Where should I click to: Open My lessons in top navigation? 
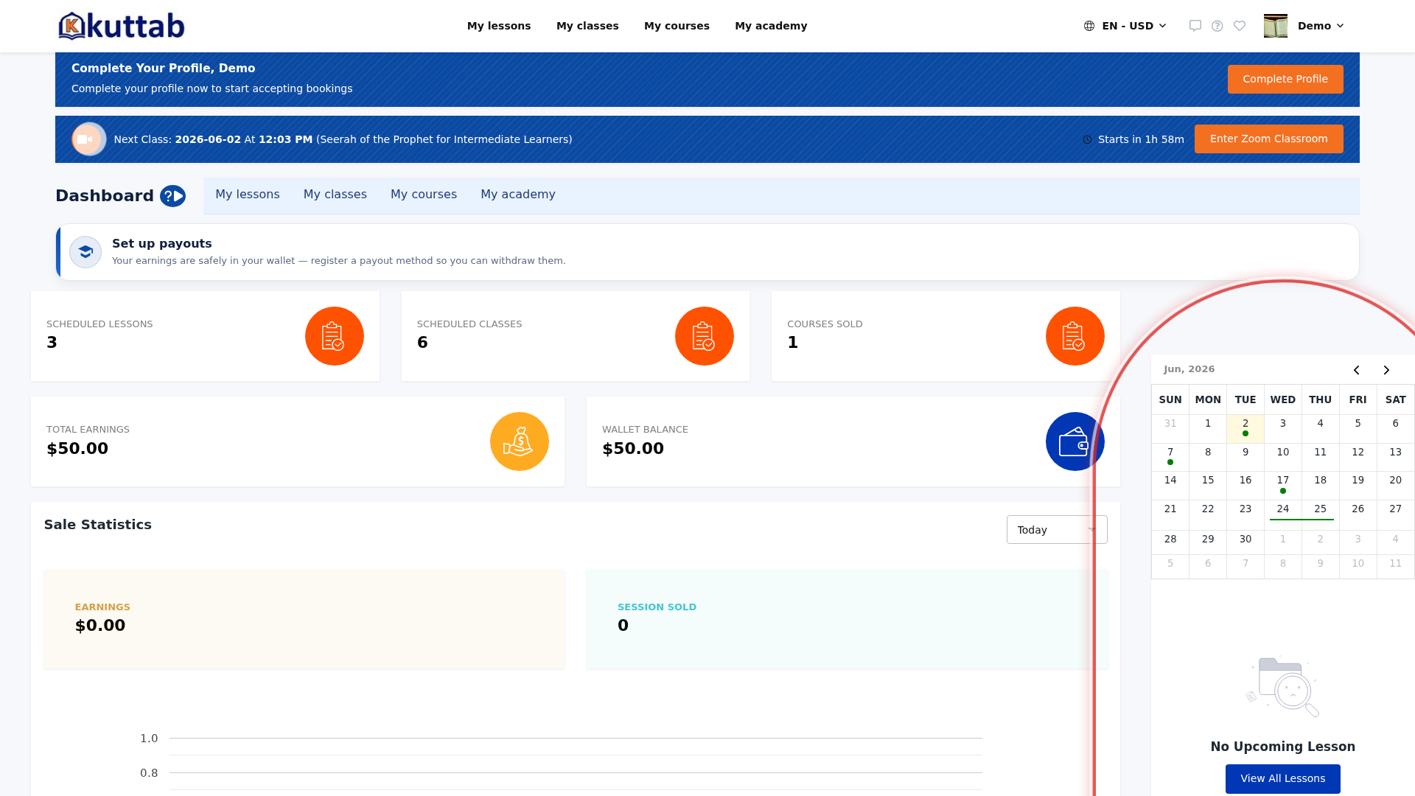499,26
